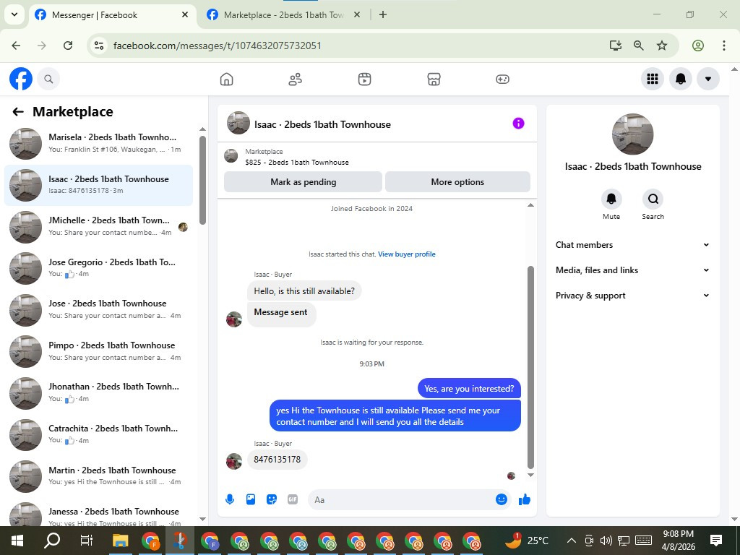Open the emoji picker in message box
This screenshot has width=740, height=555.
(502, 499)
